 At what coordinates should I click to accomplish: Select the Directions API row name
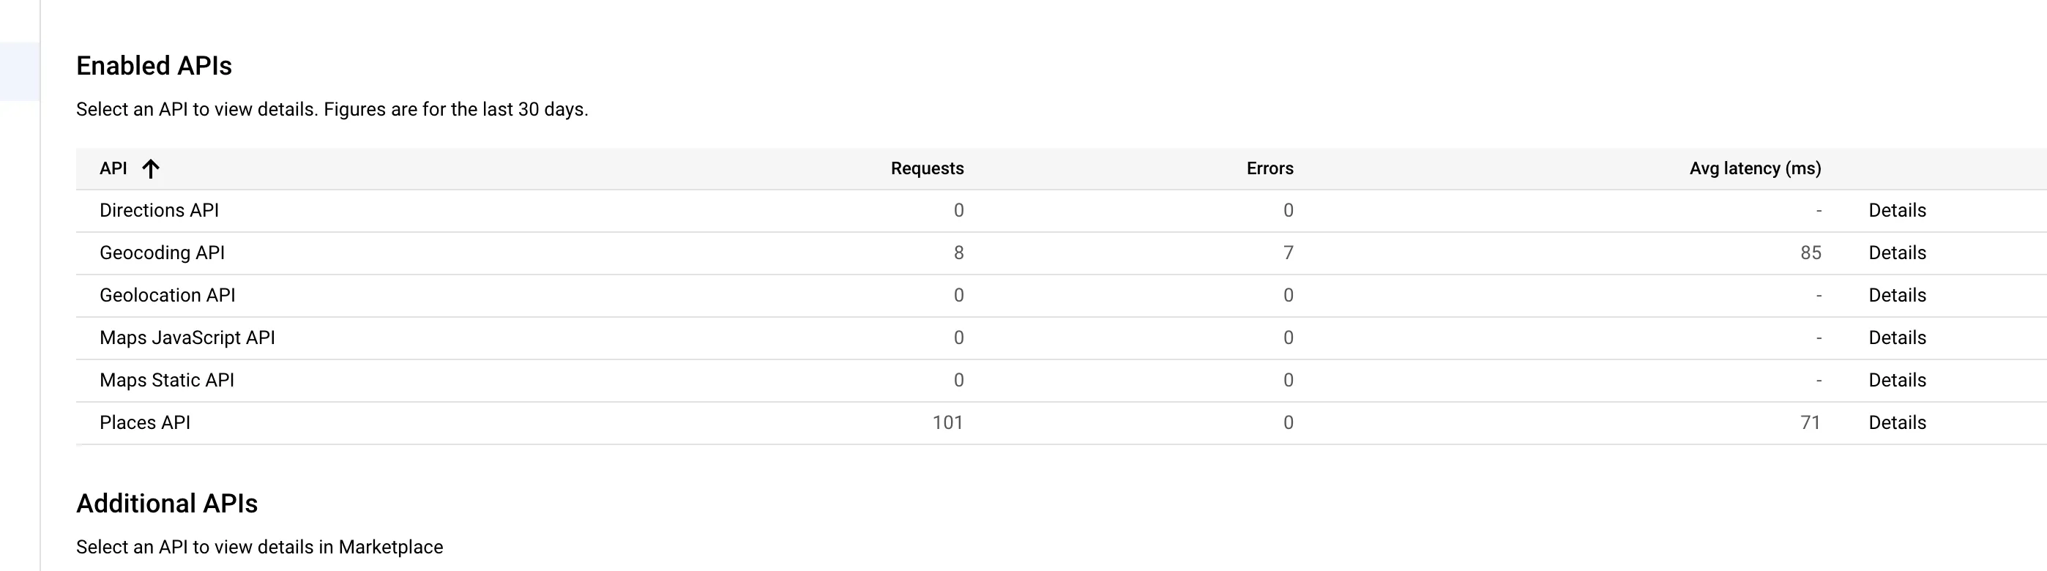click(159, 210)
